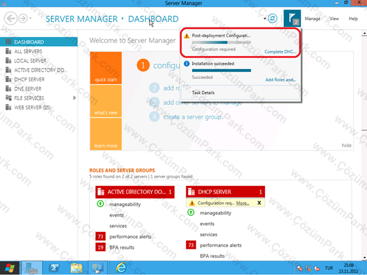This screenshot has height=275, width=367.
Task: Open the dropdown arrow left of Refresh
Action: [265, 18]
